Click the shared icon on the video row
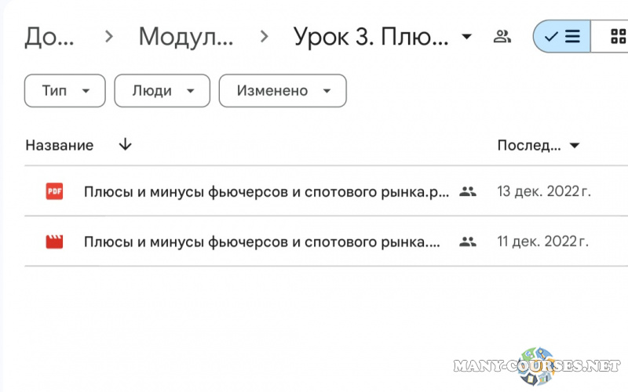 point(468,241)
